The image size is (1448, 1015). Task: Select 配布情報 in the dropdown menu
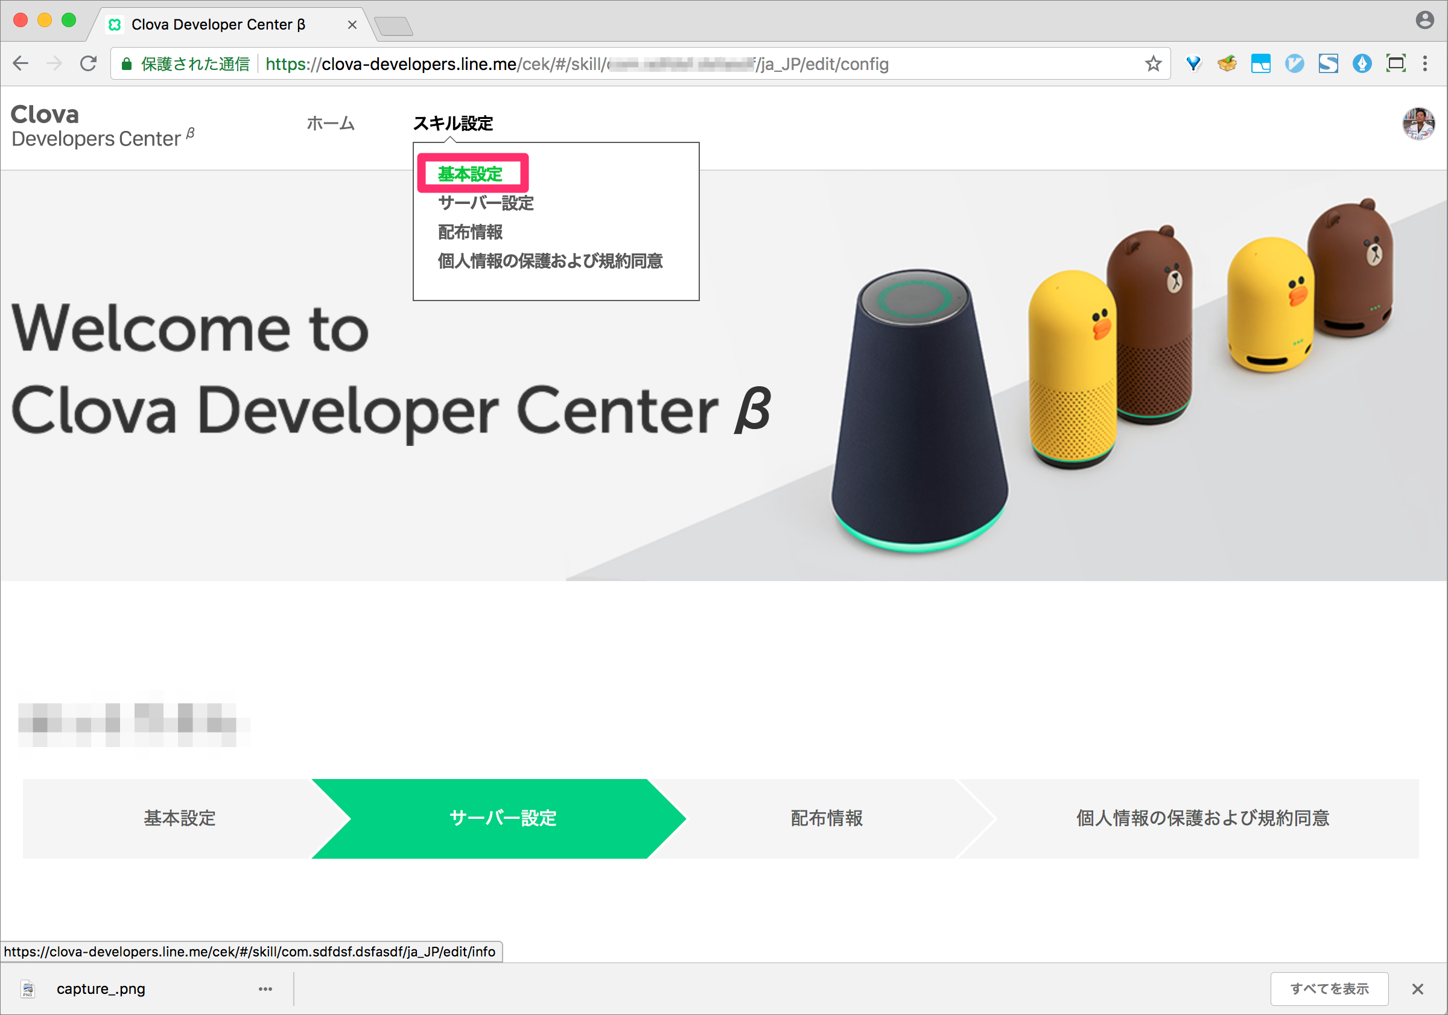[x=471, y=232]
